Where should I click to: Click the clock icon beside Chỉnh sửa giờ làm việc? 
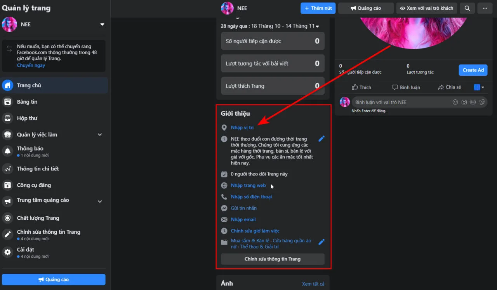tap(224, 231)
